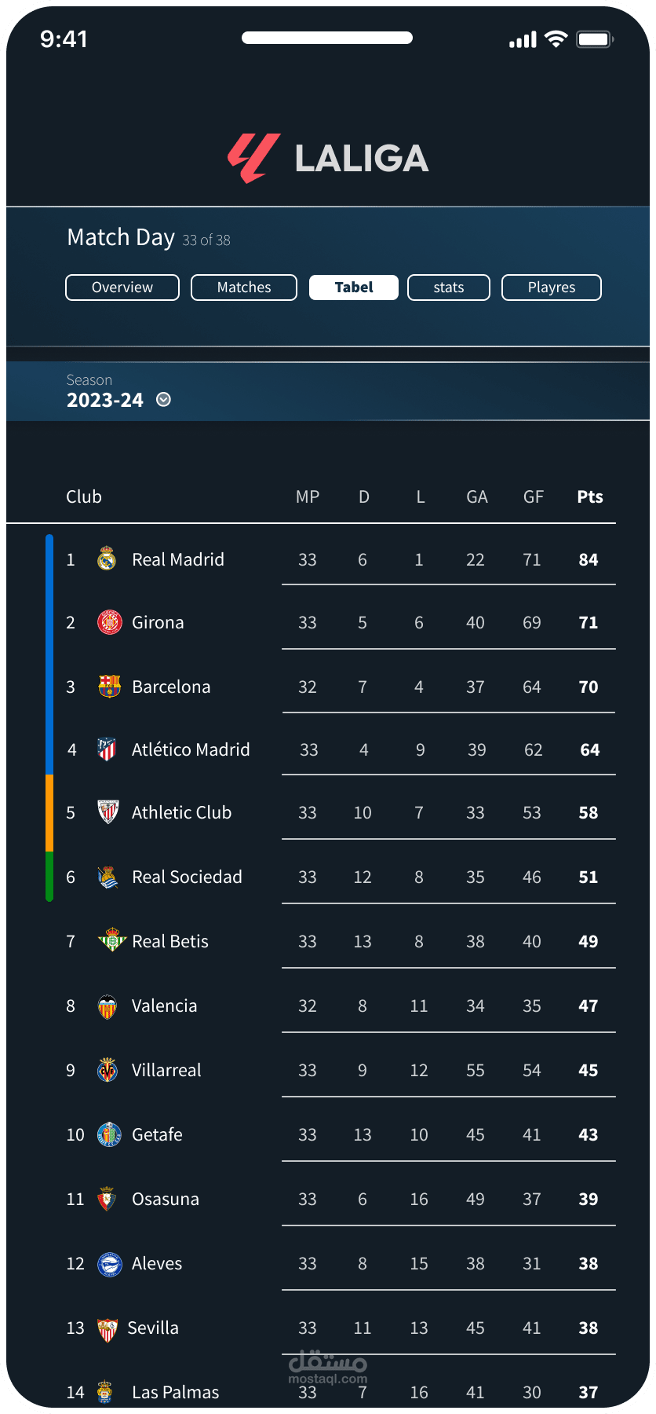This screenshot has width=656, height=1414.
Task: Open the Matches tab
Action: pyautogui.click(x=244, y=288)
